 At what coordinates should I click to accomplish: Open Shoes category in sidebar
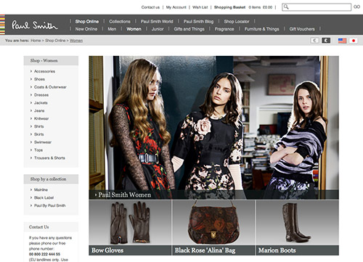pos(39,79)
